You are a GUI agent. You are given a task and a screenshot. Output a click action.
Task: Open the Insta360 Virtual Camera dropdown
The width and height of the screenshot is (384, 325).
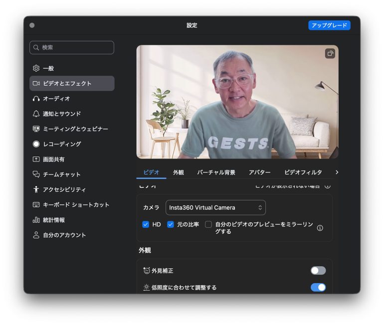[215, 207]
